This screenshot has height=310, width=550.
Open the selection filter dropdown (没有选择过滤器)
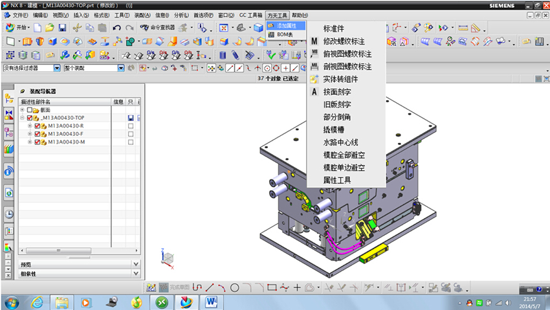point(57,68)
